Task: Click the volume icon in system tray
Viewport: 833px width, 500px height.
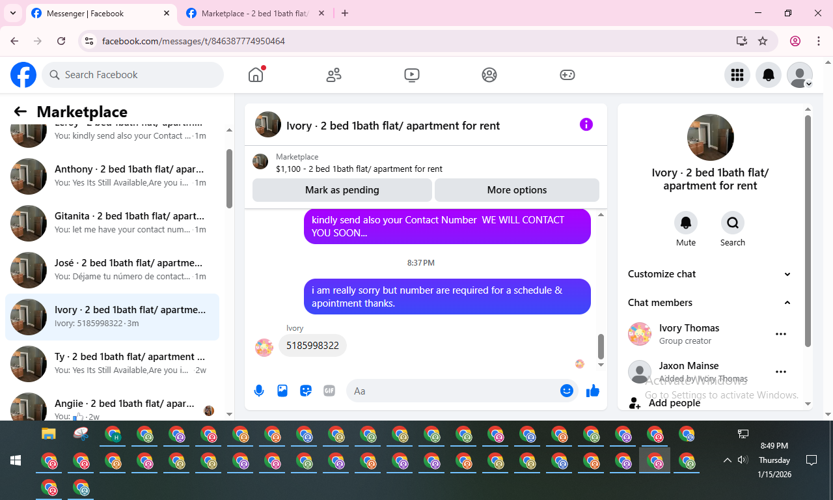Action: pyautogui.click(x=743, y=460)
